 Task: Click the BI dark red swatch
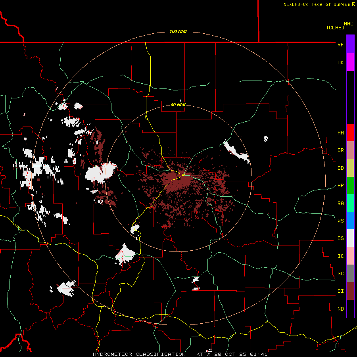tap(350, 291)
